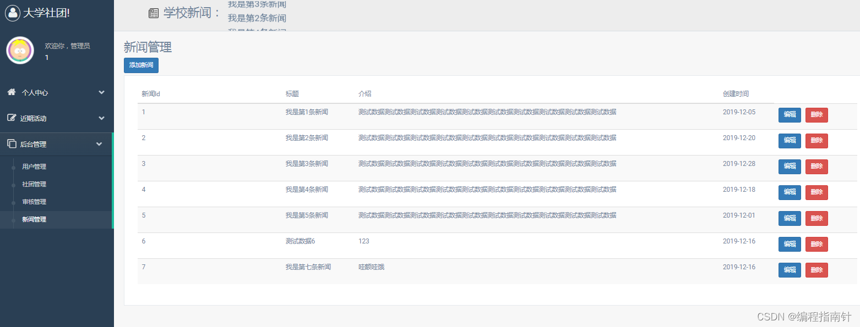
Task: Click the admin cartoon avatar image
Action: tap(20, 51)
